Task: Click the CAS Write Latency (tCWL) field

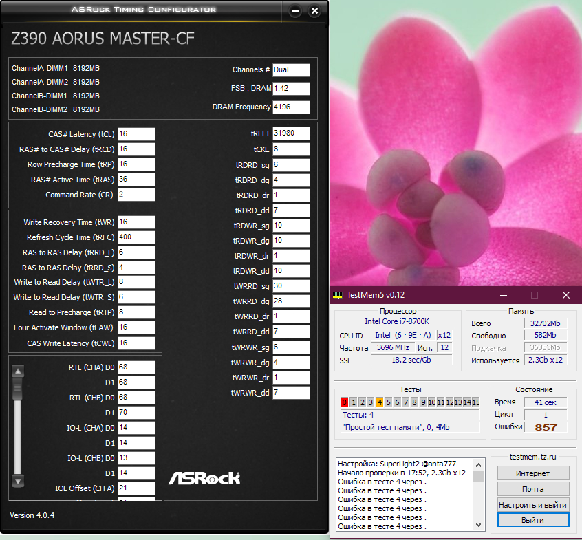Action: click(136, 343)
